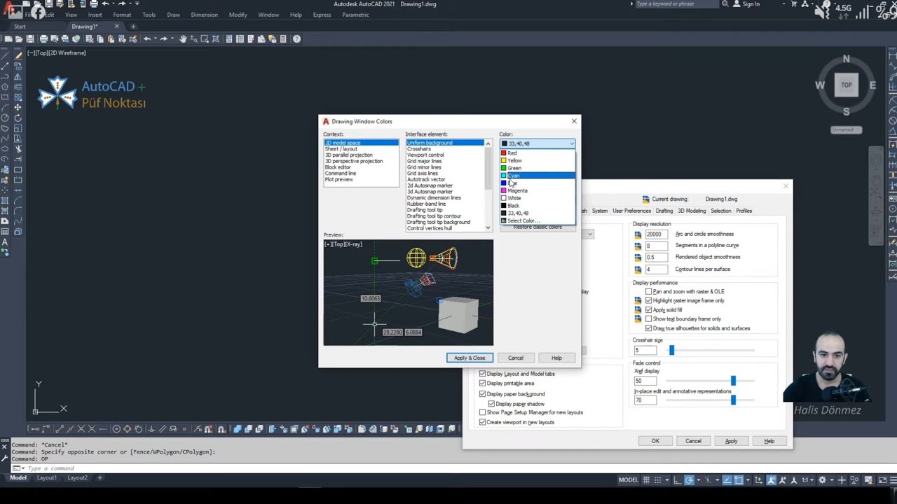Viewport: 897px width, 504px height.
Task: Click the status bar customization hamburger icon
Action: (x=893, y=480)
